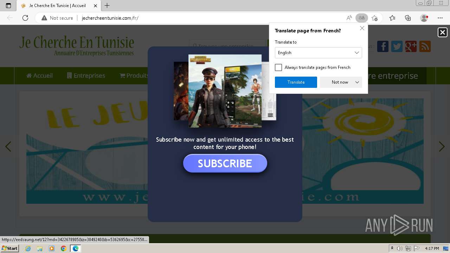Screen dimensions: 450x253
Task: Show hidden system tray icons
Action: [392, 248]
